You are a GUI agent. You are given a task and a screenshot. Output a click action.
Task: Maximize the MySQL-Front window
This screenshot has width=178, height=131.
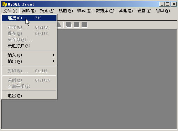click(x=167, y=4)
